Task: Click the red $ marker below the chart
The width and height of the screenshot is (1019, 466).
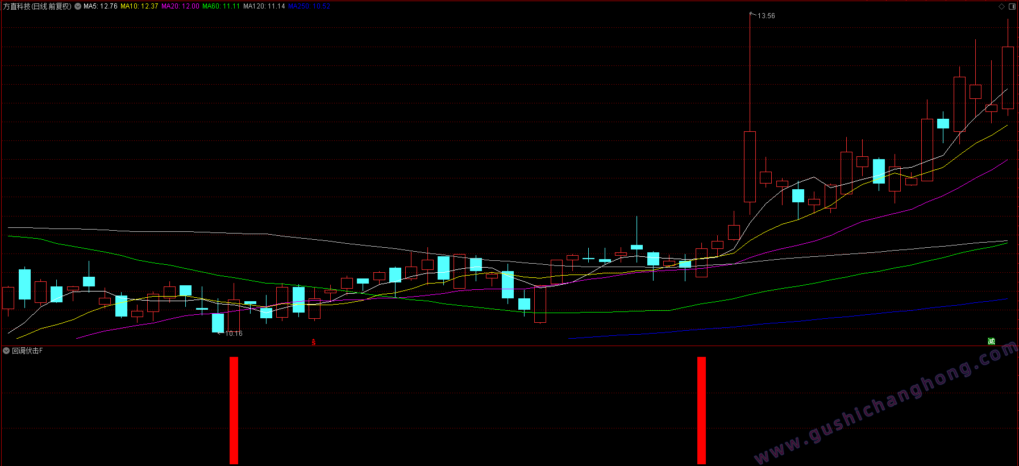Action: [x=314, y=342]
